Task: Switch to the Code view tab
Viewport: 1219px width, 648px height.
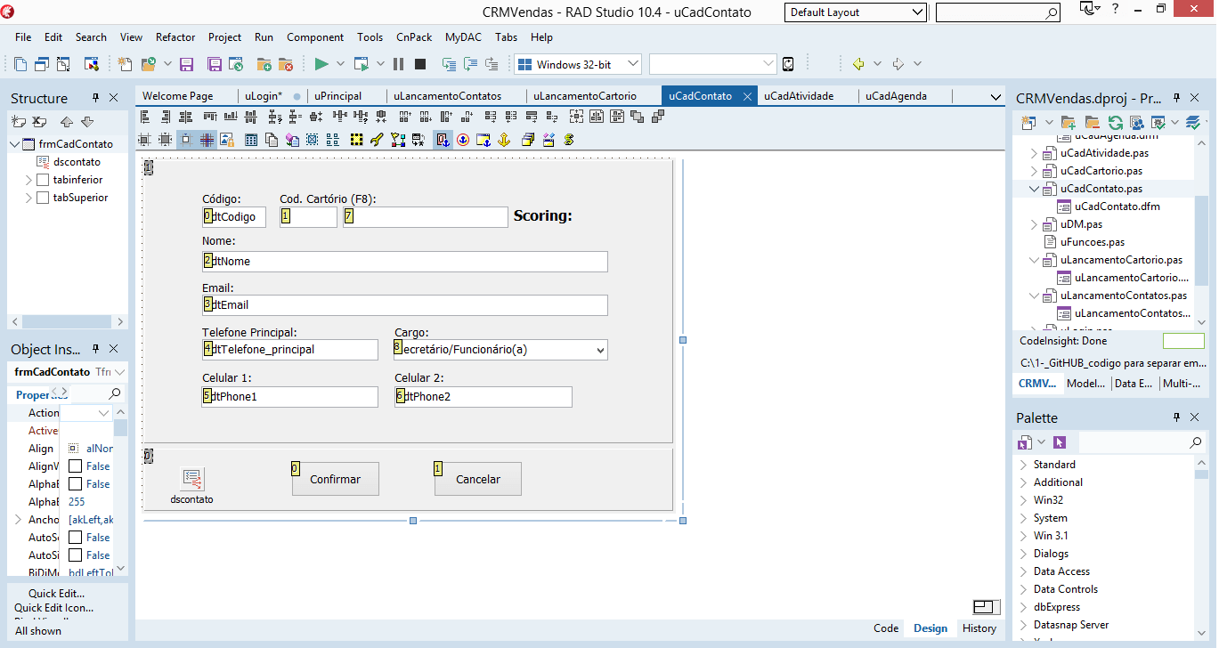Action: tap(886, 628)
